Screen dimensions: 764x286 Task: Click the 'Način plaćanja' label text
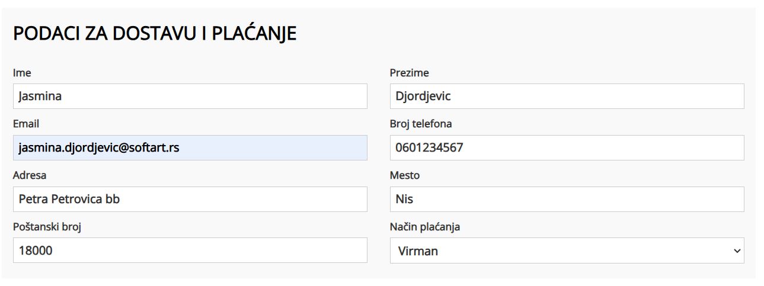[x=425, y=227]
